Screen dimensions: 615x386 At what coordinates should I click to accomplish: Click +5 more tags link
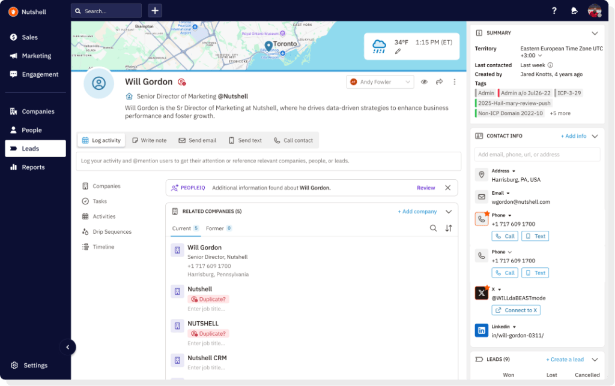coord(560,113)
